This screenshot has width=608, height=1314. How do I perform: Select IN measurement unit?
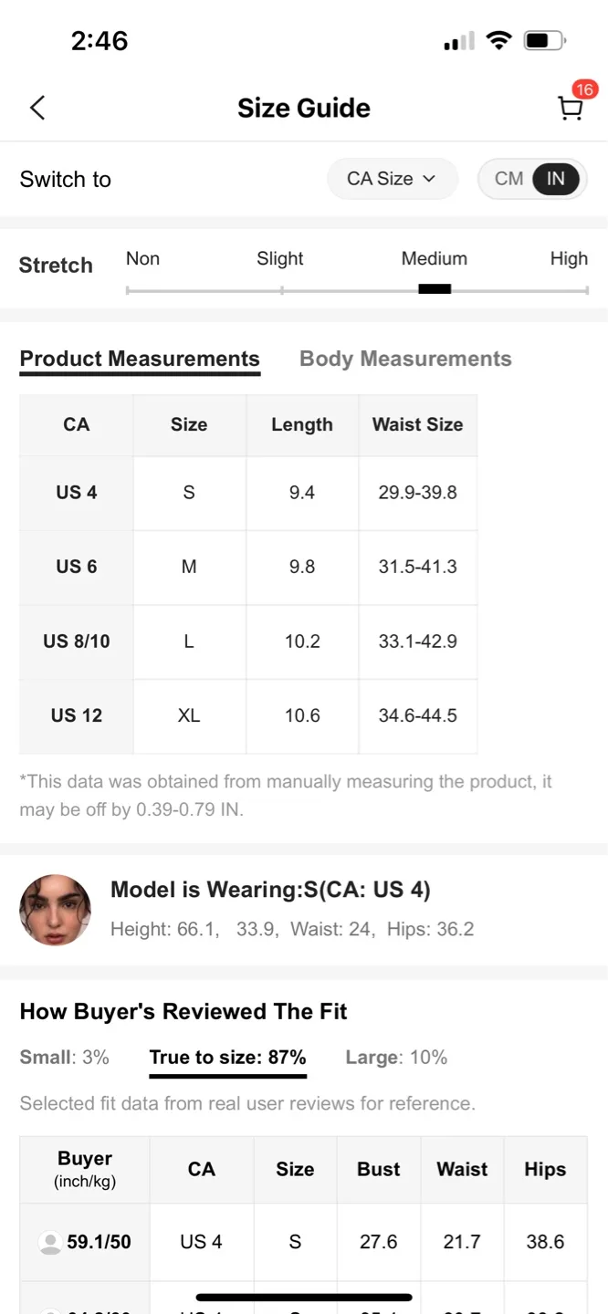tap(556, 179)
